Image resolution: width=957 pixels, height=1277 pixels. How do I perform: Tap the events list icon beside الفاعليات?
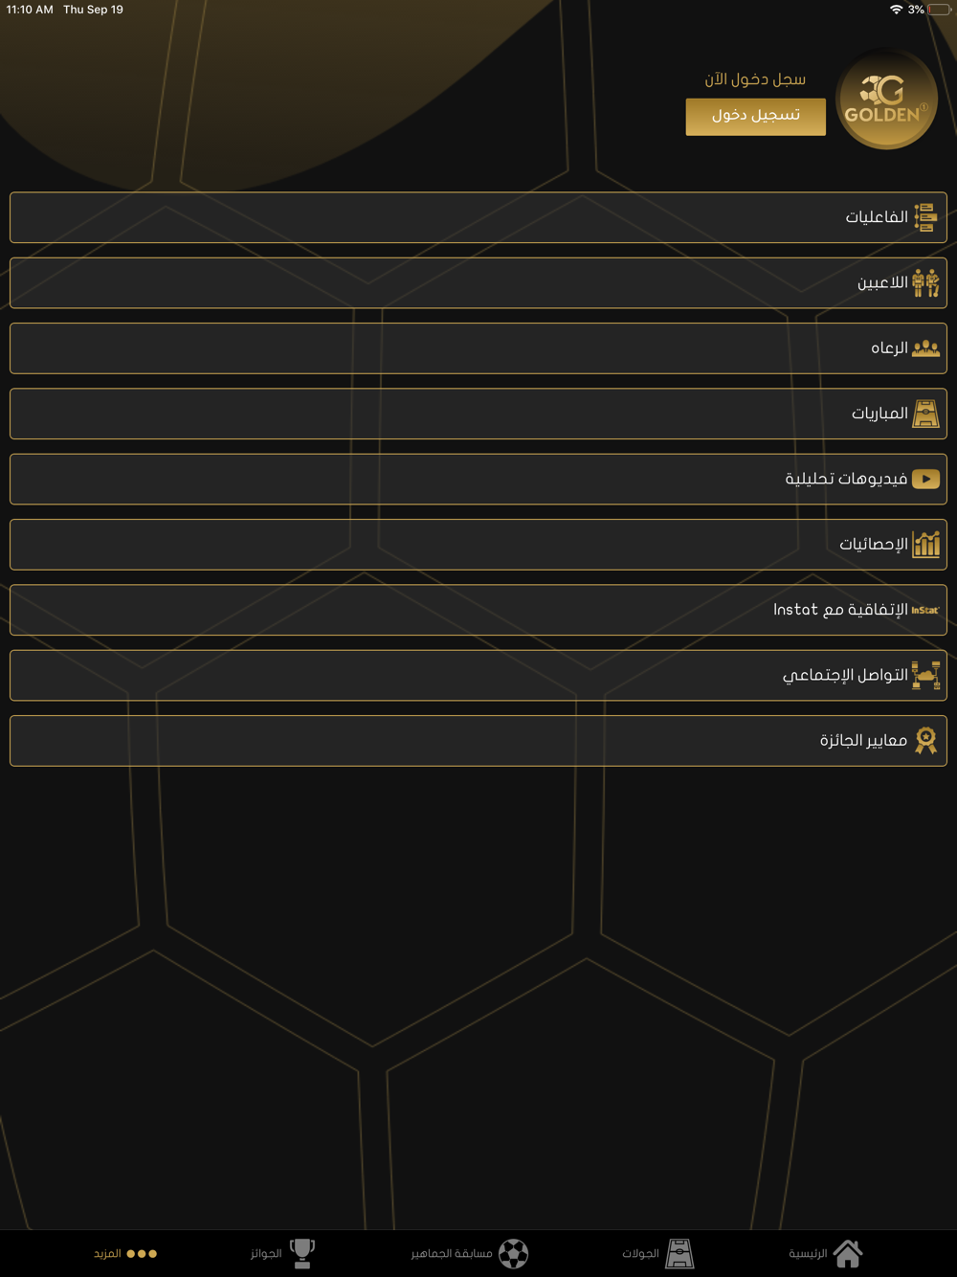click(925, 217)
